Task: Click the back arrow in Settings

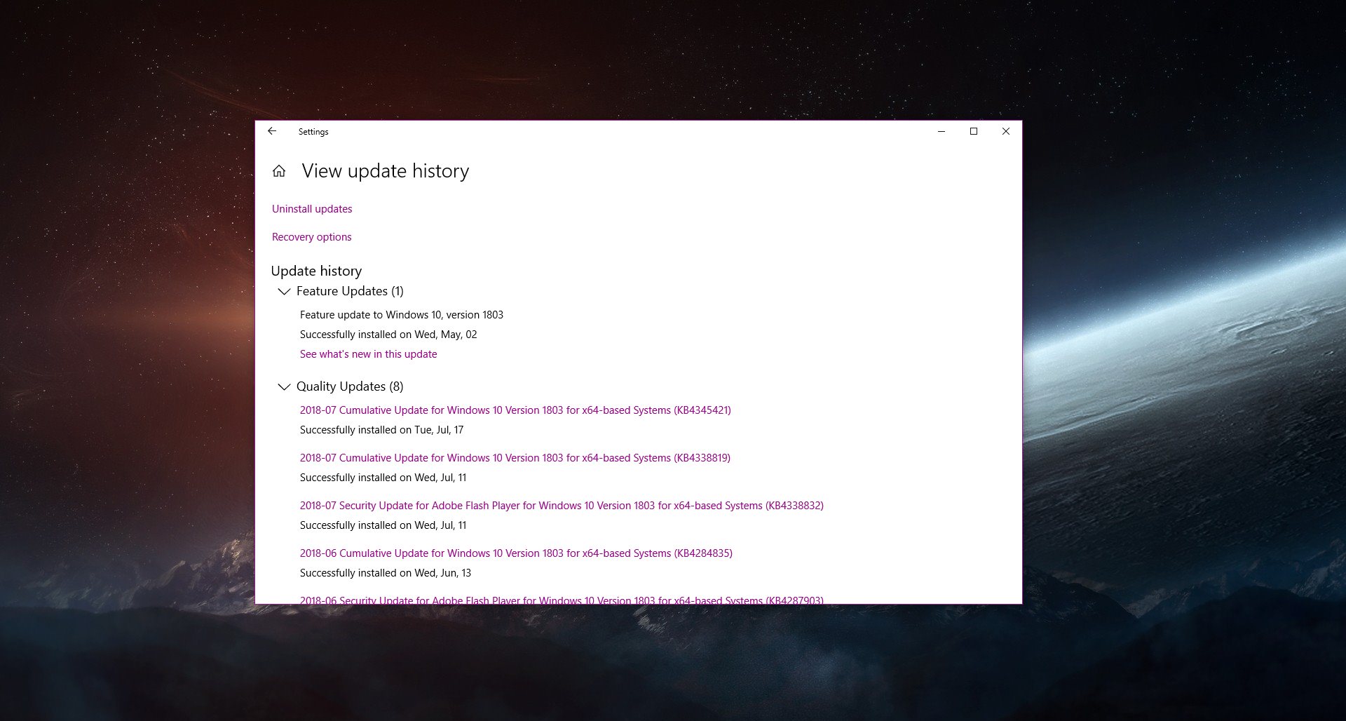Action: pos(272,131)
